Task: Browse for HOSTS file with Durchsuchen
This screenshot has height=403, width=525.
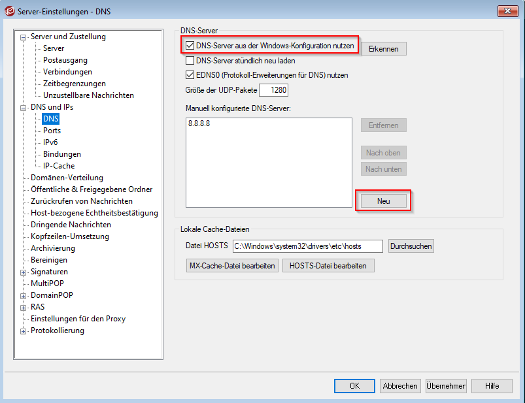Action: coord(411,246)
